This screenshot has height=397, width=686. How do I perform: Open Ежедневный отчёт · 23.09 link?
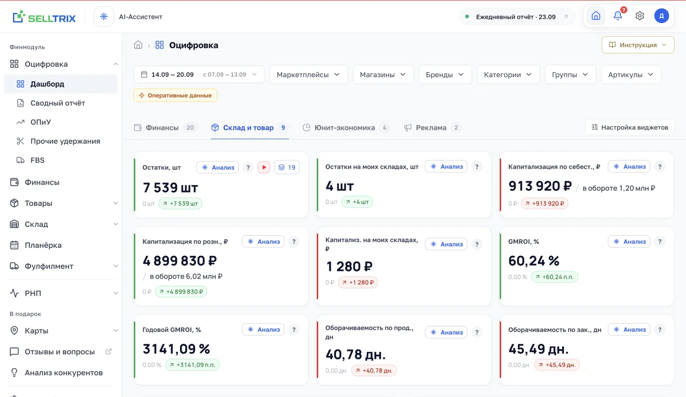[x=517, y=17]
